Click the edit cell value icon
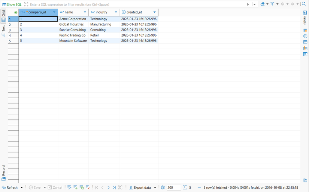The height and width of the screenshot is (192, 309). point(69,188)
